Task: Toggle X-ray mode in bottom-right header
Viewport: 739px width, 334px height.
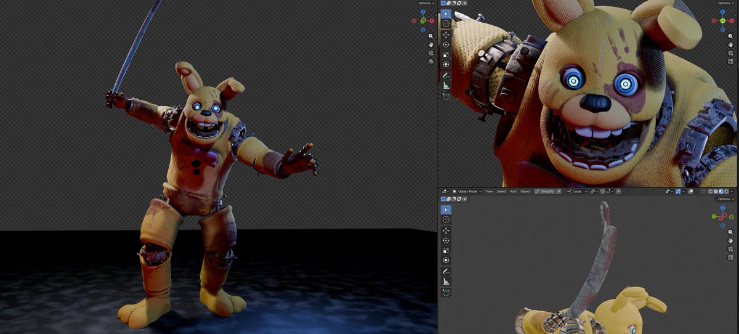Action: 703,192
